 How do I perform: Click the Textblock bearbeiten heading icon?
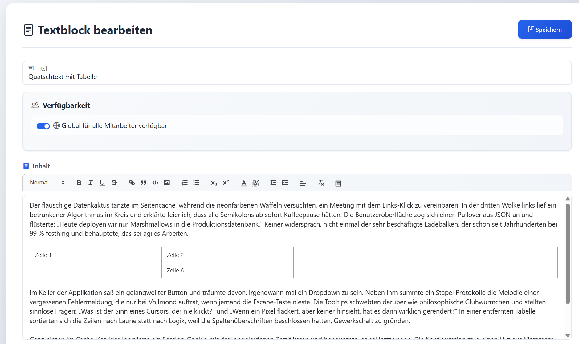(28, 30)
